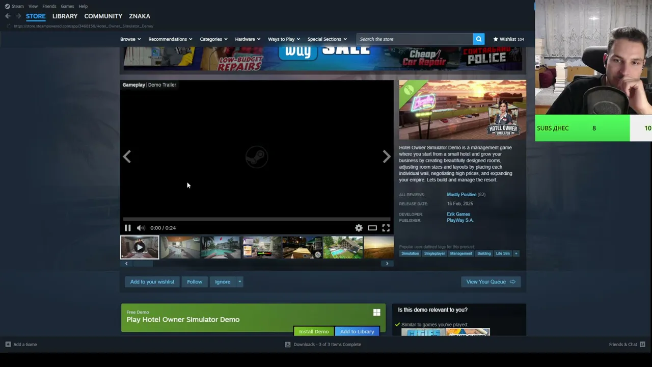Image resolution: width=652 pixels, height=367 pixels.
Task: Open the Special Sections dropdown
Action: tap(327, 39)
